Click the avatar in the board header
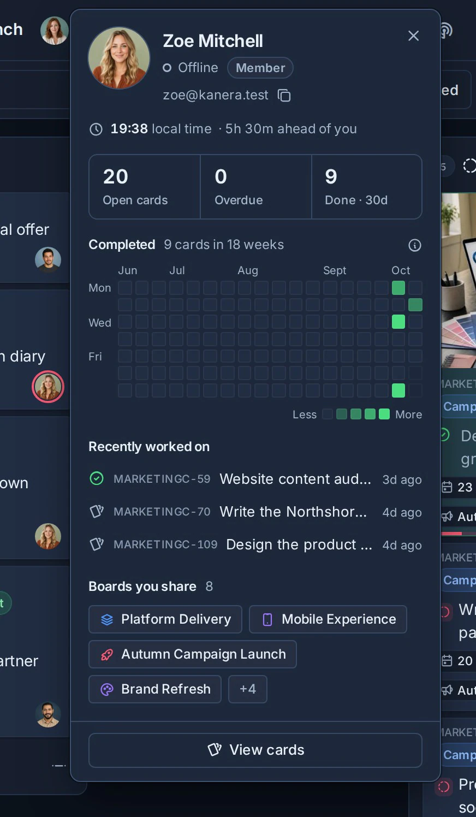This screenshot has width=476, height=817. click(55, 31)
